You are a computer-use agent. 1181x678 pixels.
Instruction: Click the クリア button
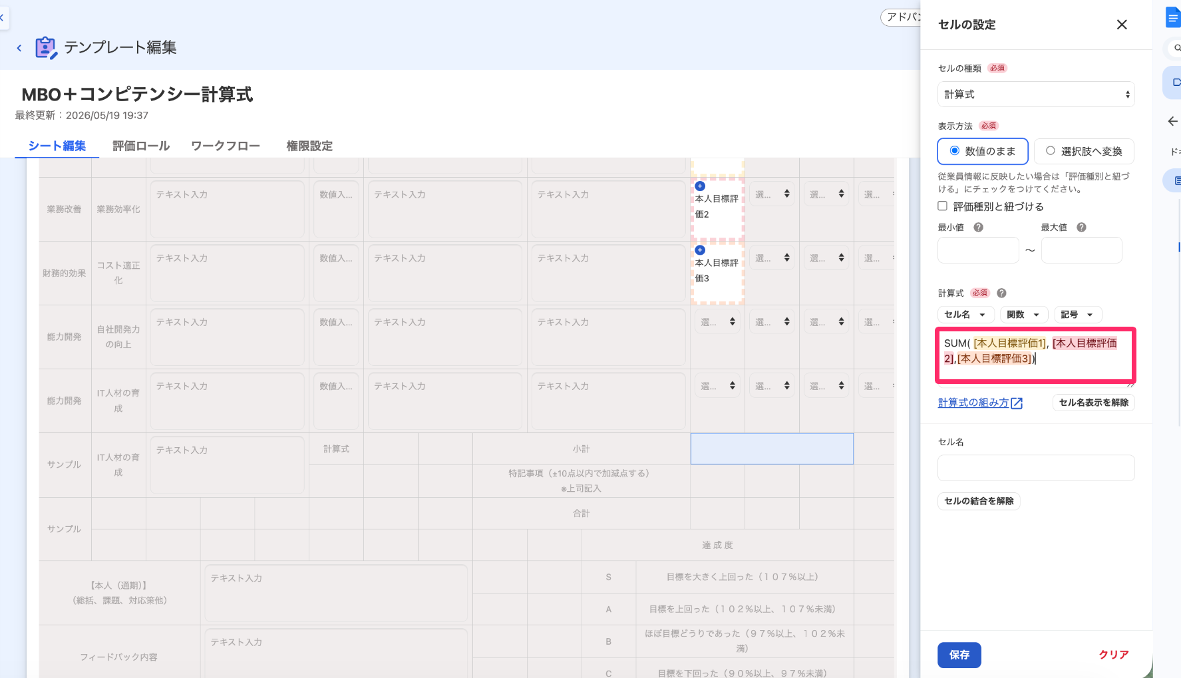1113,655
